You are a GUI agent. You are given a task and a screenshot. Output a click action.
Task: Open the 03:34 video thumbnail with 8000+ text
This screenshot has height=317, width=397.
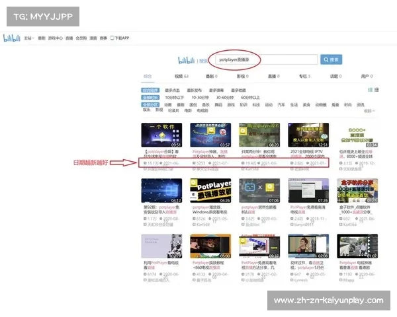357,135
